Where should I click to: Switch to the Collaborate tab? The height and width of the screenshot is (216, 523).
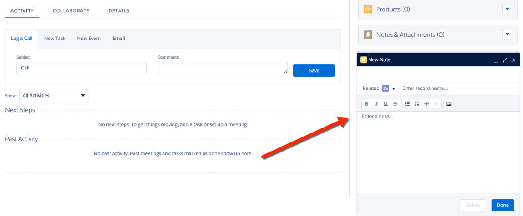pos(71,10)
